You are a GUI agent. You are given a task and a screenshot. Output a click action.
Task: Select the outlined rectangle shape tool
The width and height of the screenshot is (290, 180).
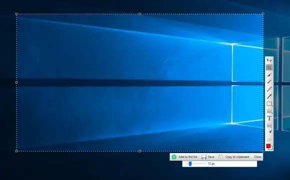pos(269,104)
